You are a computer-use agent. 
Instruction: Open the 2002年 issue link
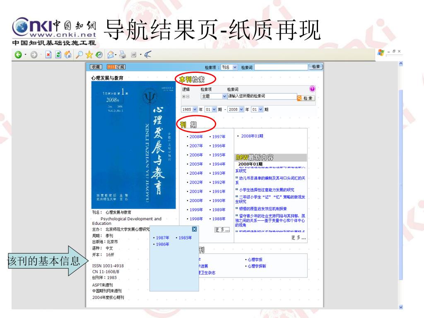(196, 183)
